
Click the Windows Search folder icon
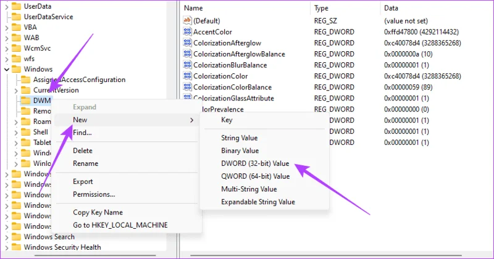click(x=16, y=237)
